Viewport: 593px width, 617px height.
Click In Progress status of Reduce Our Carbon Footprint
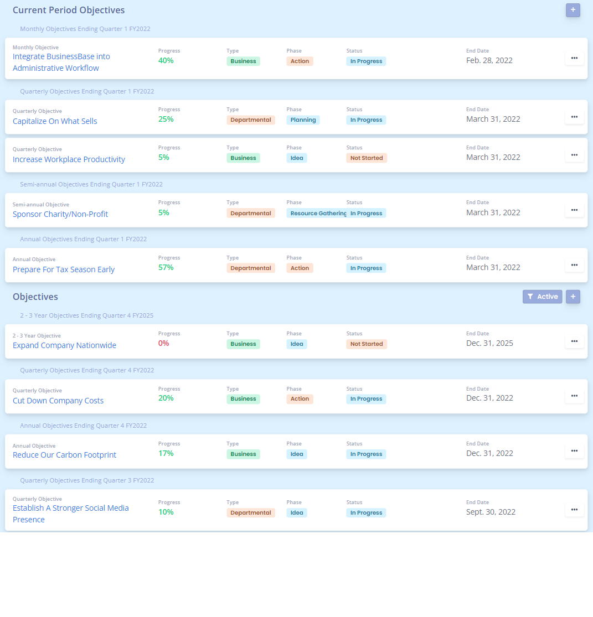tap(366, 454)
